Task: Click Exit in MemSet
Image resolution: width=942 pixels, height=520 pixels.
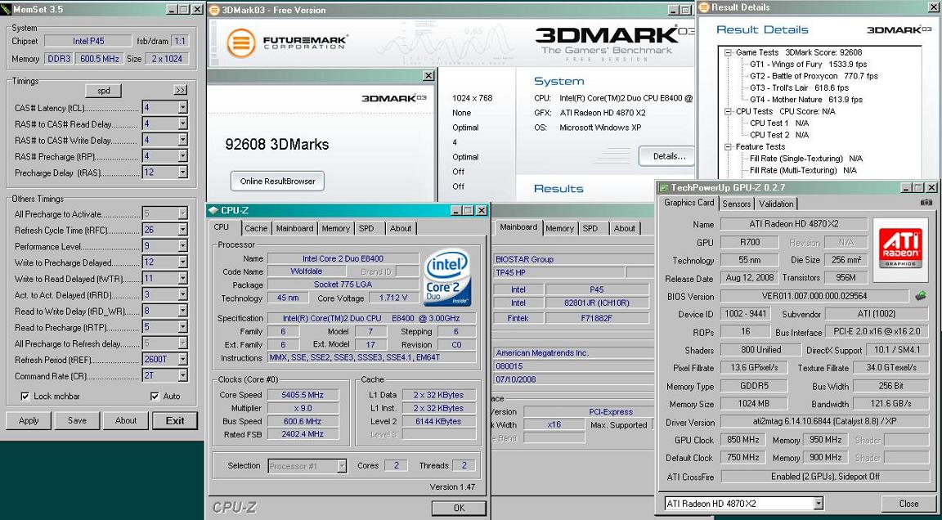Action: coord(175,420)
